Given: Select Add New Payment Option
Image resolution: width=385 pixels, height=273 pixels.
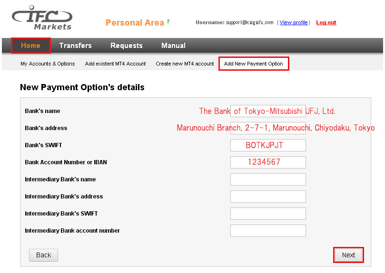Looking at the screenshot, I should tap(253, 64).
